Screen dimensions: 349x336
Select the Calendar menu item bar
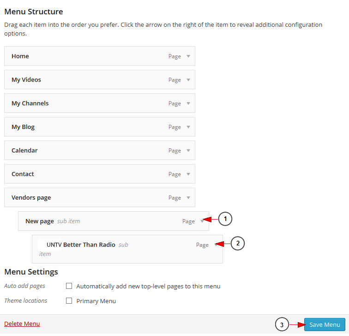(x=100, y=150)
